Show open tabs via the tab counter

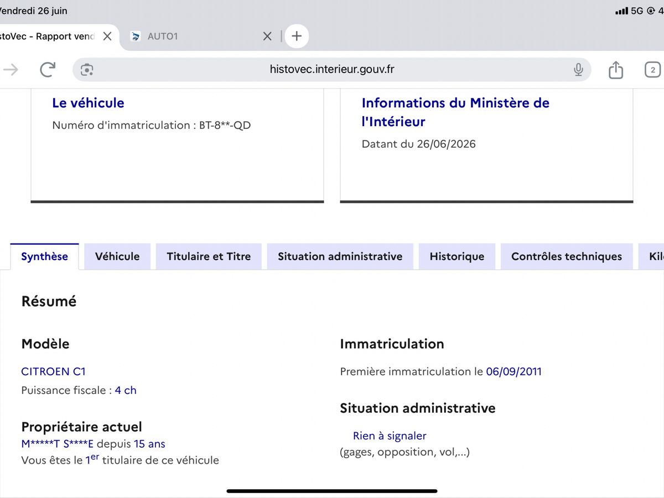coord(653,70)
